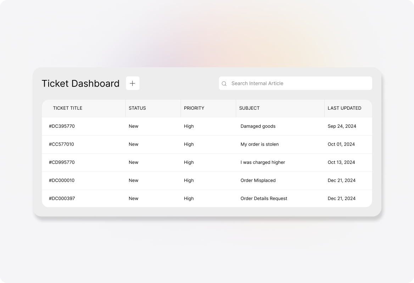
Task: Click the Search Internal Article input field
Action: tap(295, 83)
